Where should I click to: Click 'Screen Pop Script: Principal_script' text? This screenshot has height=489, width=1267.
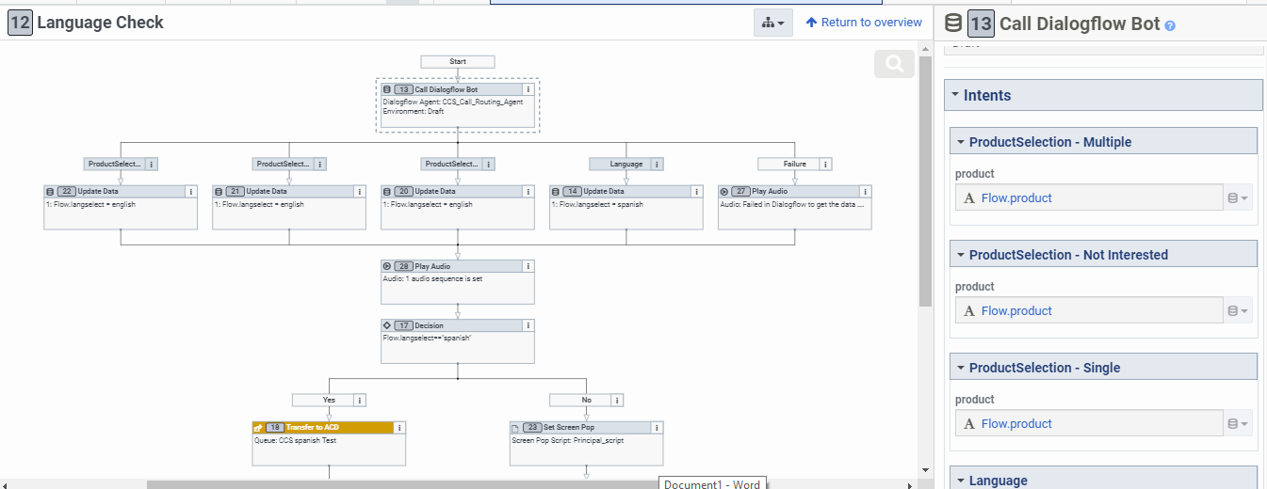(x=568, y=440)
